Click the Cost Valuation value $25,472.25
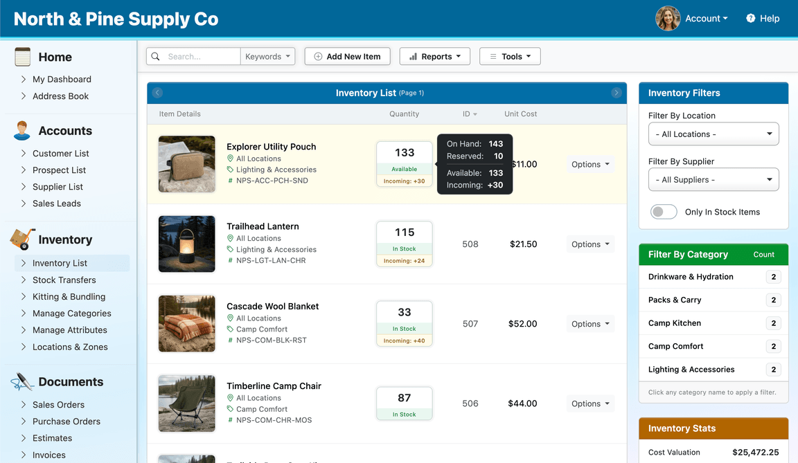Image resolution: width=798 pixels, height=463 pixels. click(755, 453)
